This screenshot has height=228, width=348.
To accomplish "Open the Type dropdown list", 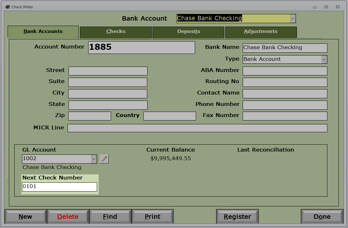I will (324, 59).
